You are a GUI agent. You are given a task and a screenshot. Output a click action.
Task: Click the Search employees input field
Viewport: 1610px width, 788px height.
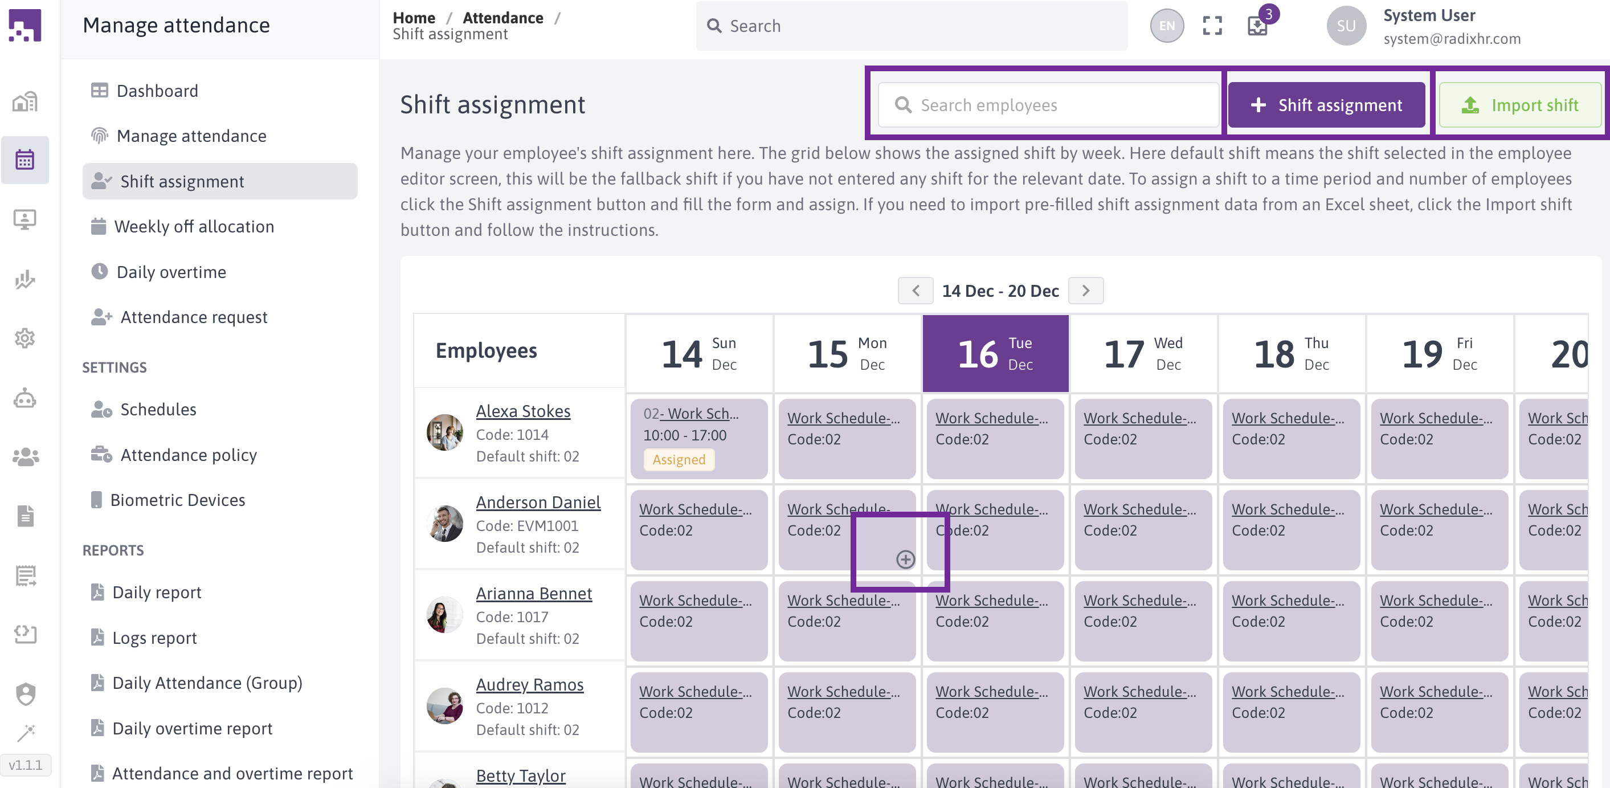[x=1049, y=105]
